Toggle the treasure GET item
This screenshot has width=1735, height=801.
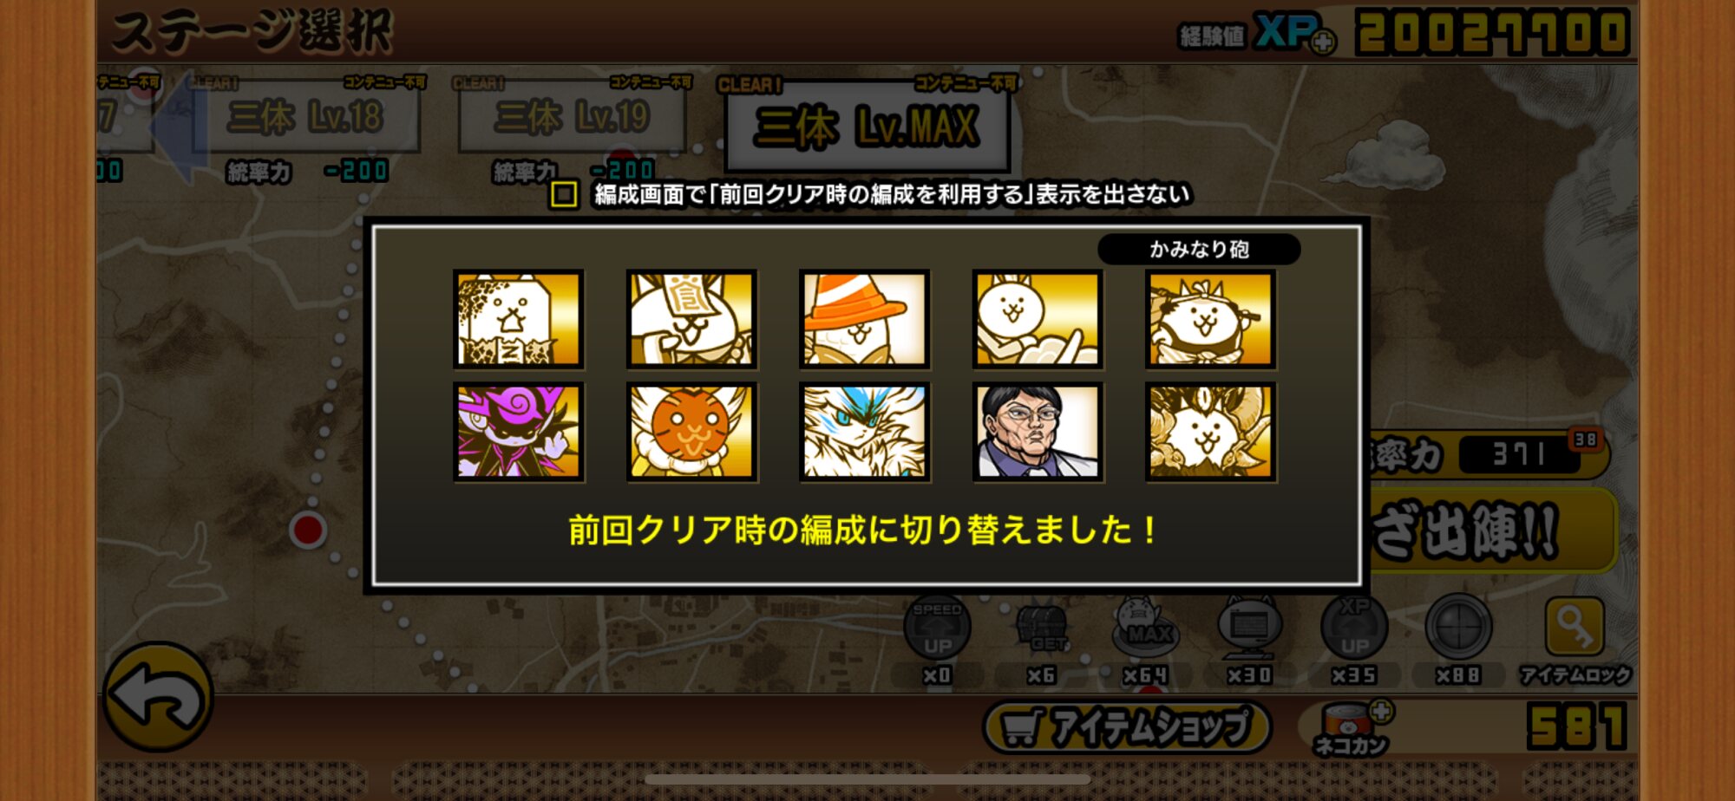pos(1042,628)
